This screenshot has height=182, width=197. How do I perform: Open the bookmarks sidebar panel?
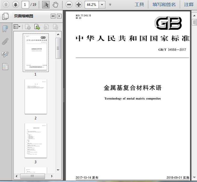5,29
